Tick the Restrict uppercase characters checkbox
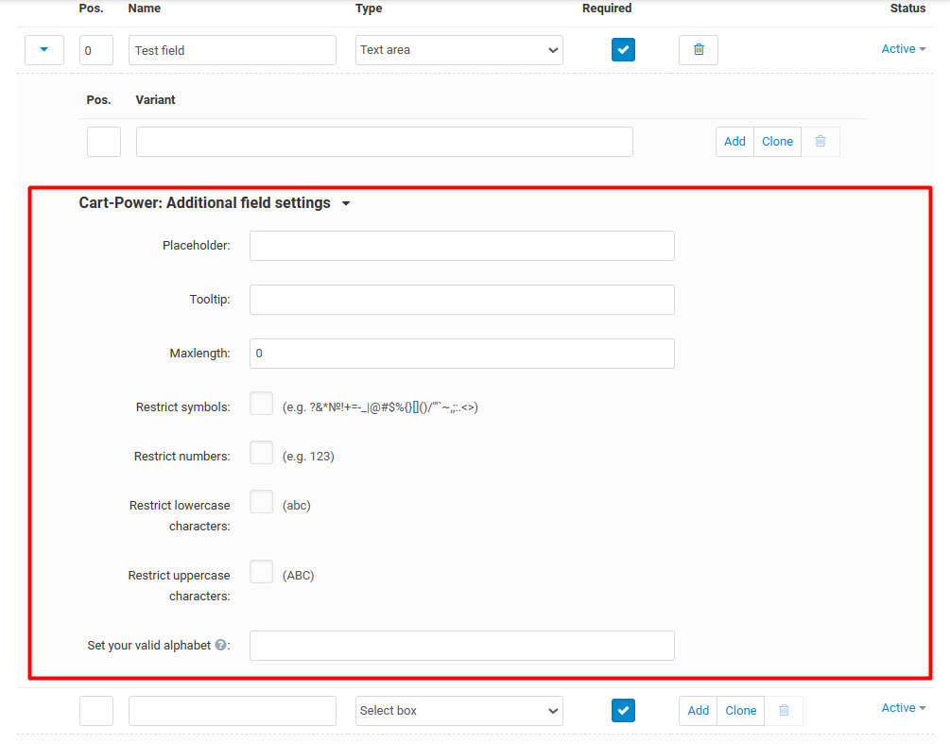The height and width of the screenshot is (744, 950). [x=261, y=571]
